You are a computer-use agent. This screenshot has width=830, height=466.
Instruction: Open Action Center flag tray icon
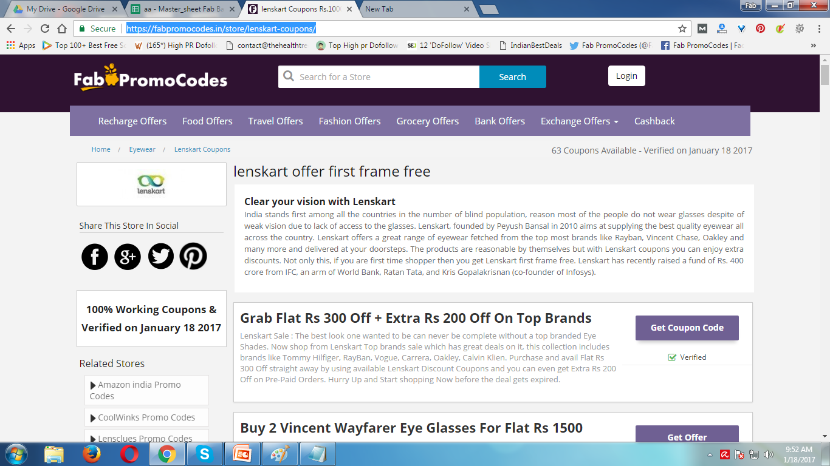point(739,454)
